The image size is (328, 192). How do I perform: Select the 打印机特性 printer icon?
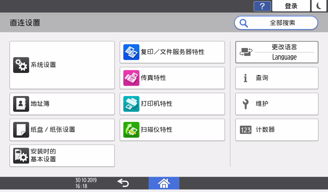(130, 104)
